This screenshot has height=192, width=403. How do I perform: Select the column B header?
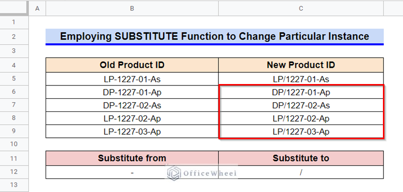click(132, 8)
